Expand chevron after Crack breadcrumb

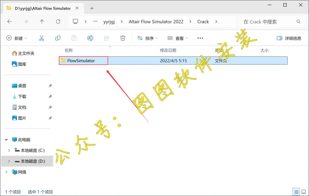point(216,22)
